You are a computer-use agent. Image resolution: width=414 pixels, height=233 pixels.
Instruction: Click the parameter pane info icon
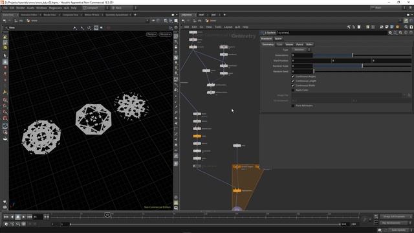[406, 32]
